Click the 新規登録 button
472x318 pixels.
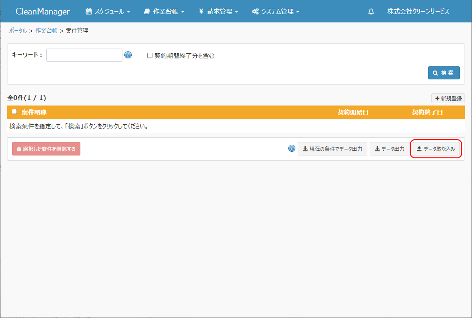click(448, 99)
